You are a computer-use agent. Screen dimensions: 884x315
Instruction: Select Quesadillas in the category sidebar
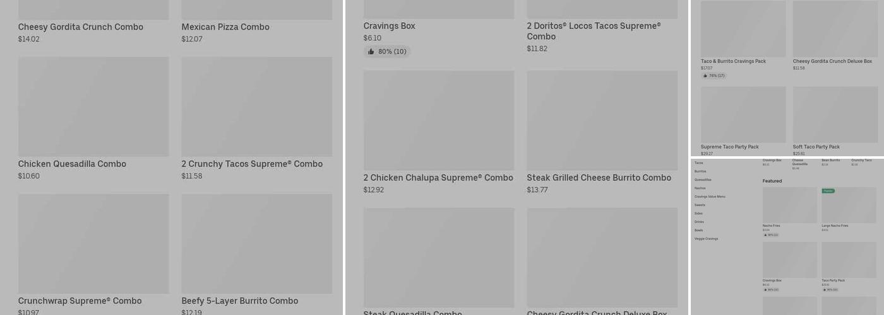click(703, 180)
